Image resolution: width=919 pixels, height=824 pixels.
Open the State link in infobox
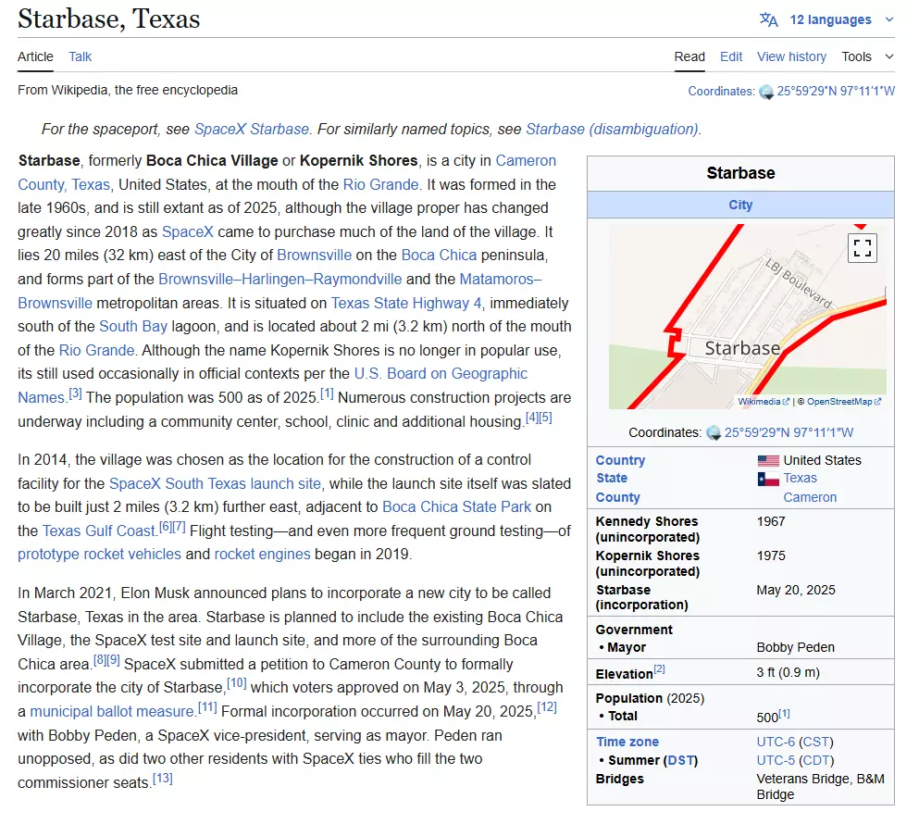click(x=612, y=478)
